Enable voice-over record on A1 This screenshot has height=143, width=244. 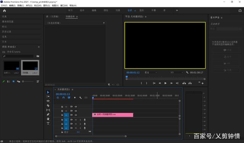(x=85, y=120)
